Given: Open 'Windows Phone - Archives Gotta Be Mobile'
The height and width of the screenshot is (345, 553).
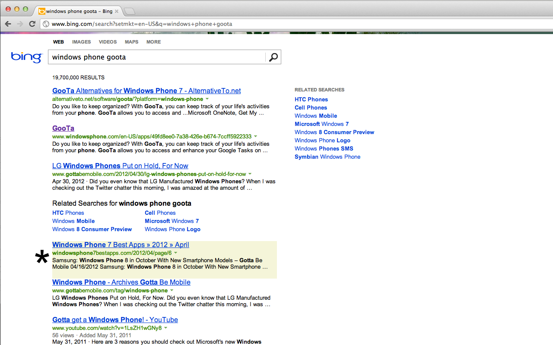Looking at the screenshot, I should click(121, 282).
